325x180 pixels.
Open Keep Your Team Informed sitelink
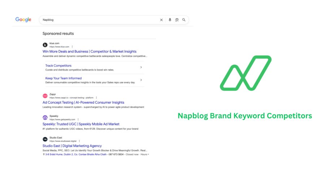[x=64, y=78]
